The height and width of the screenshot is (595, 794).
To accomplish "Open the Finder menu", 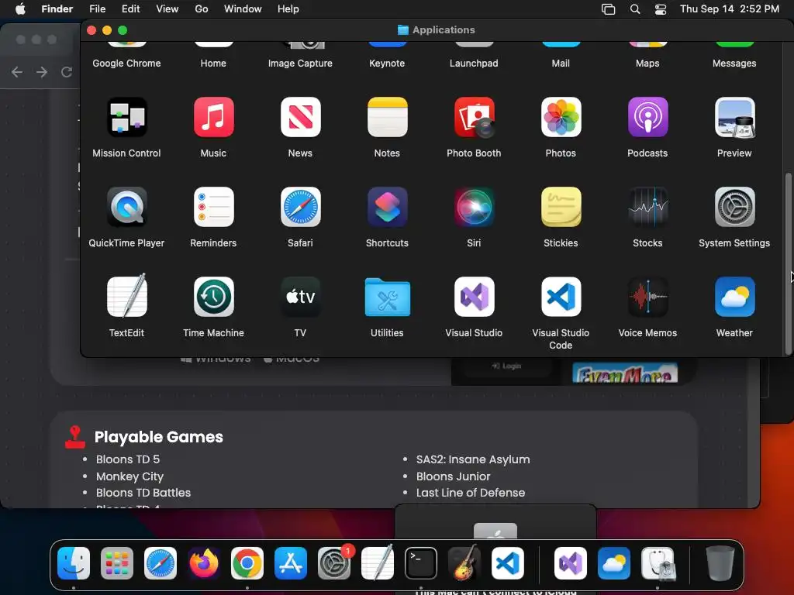I will 57,9.
